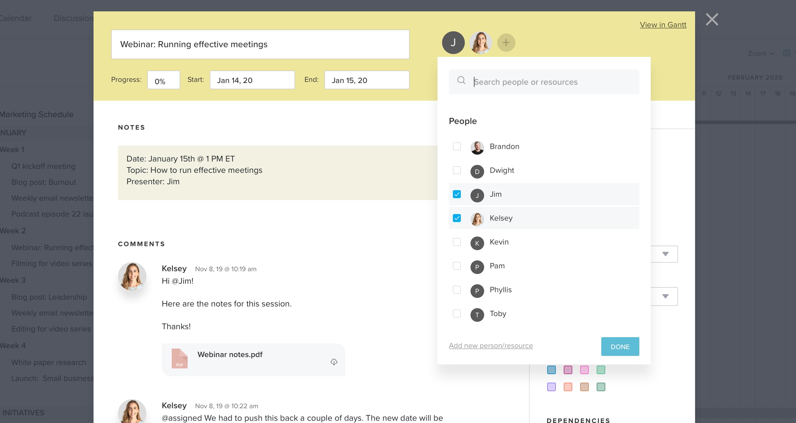Click Kelsey's photo avatar in header
This screenshot has height=423, width=796.
(x=480, y=43)
